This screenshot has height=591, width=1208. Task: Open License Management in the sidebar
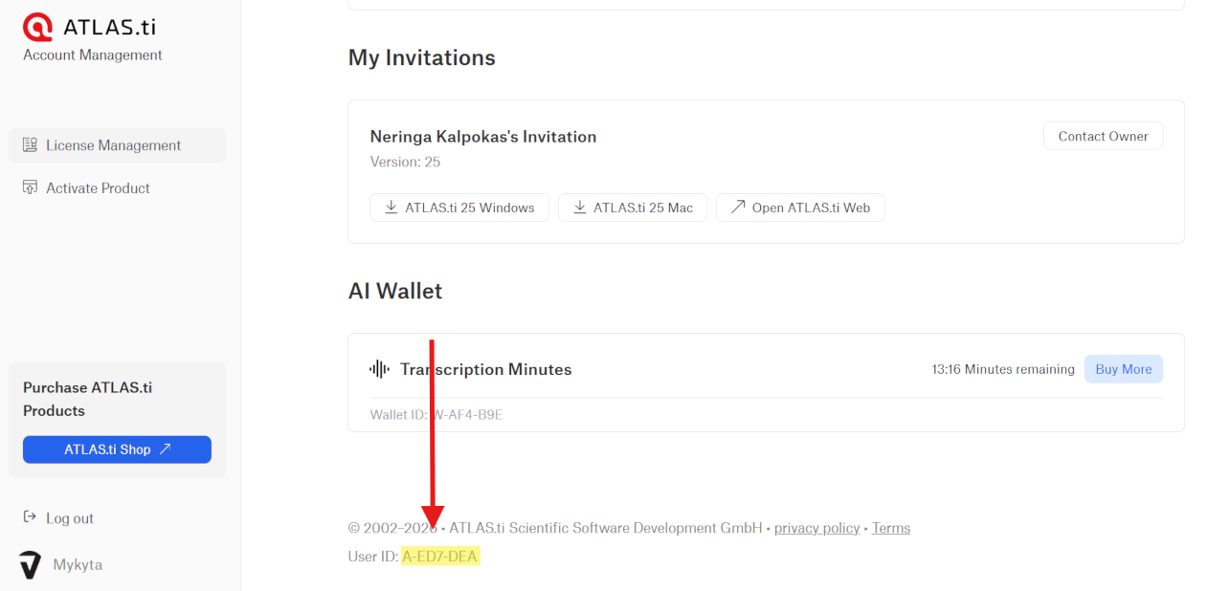pos(117,145)
